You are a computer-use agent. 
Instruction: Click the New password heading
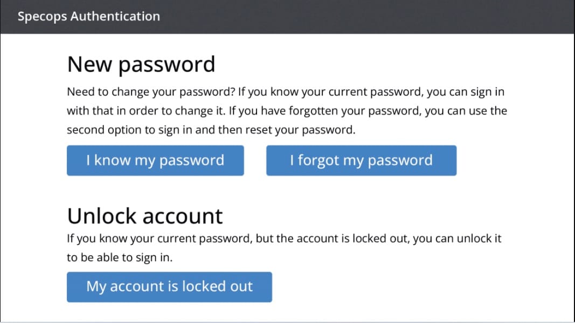141,65
